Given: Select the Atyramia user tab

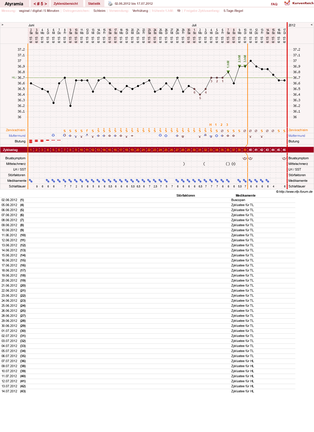Looking at the screenshot, I should [14, 4].
